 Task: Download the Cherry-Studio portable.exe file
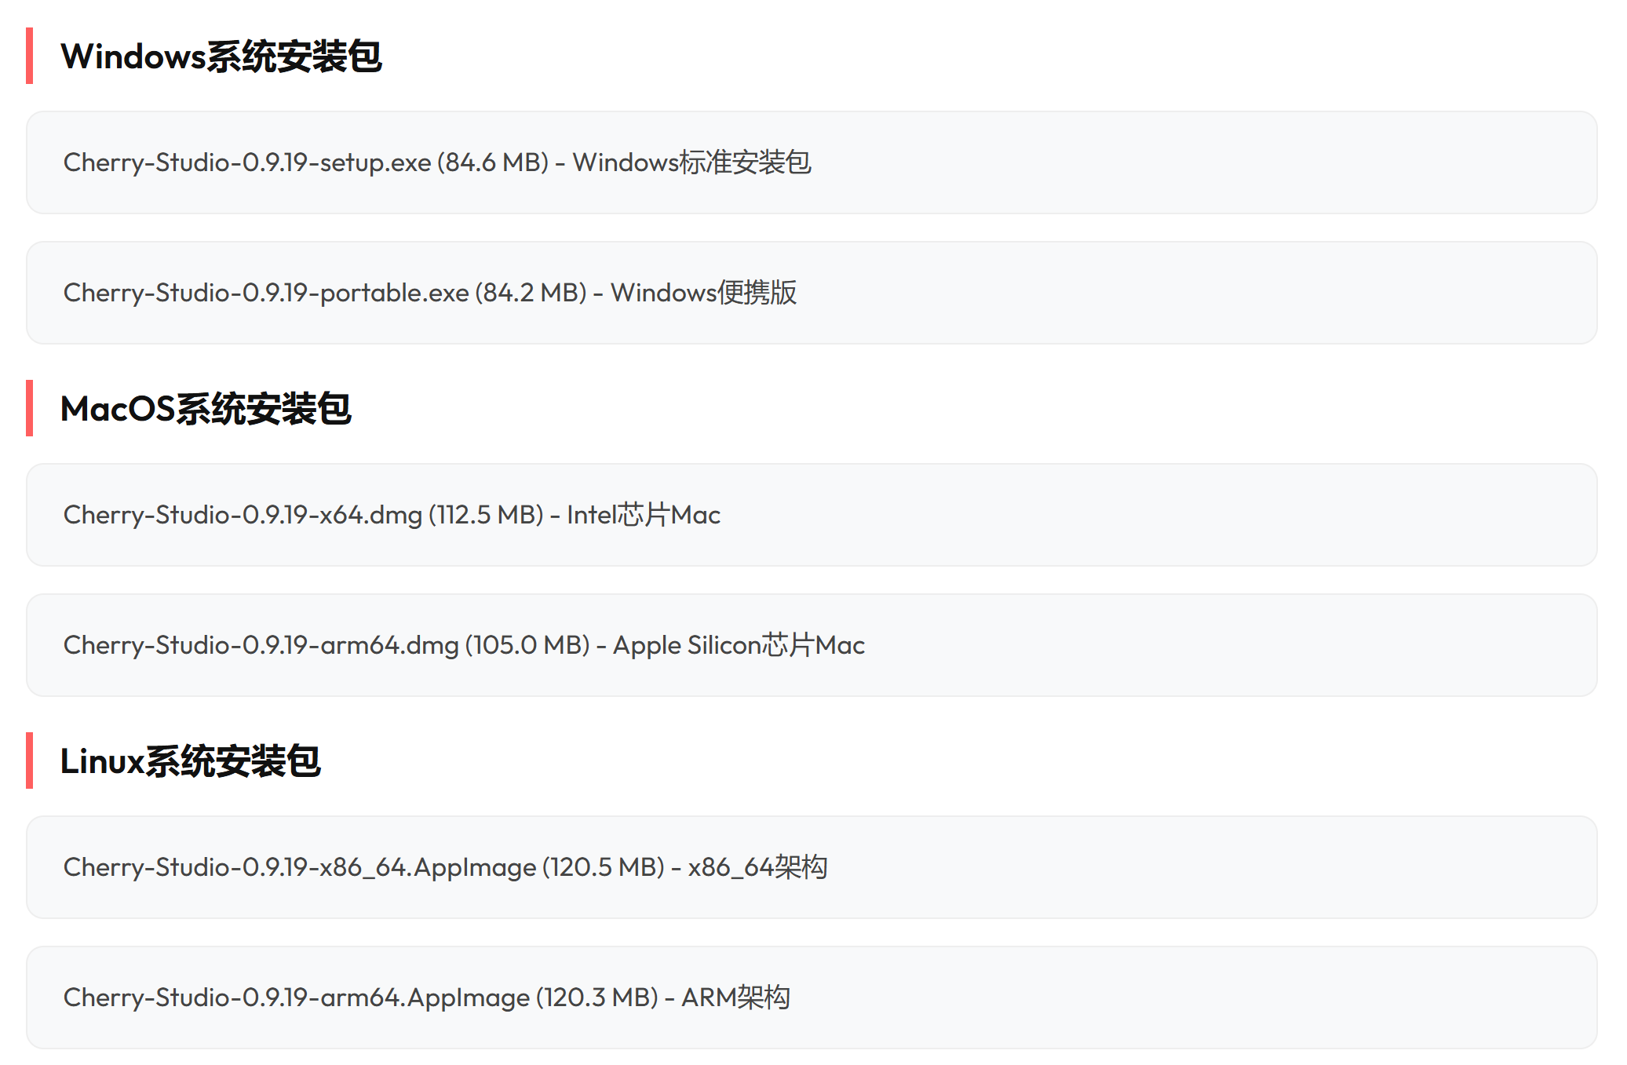pyautogui.click(x=266, y=293)
